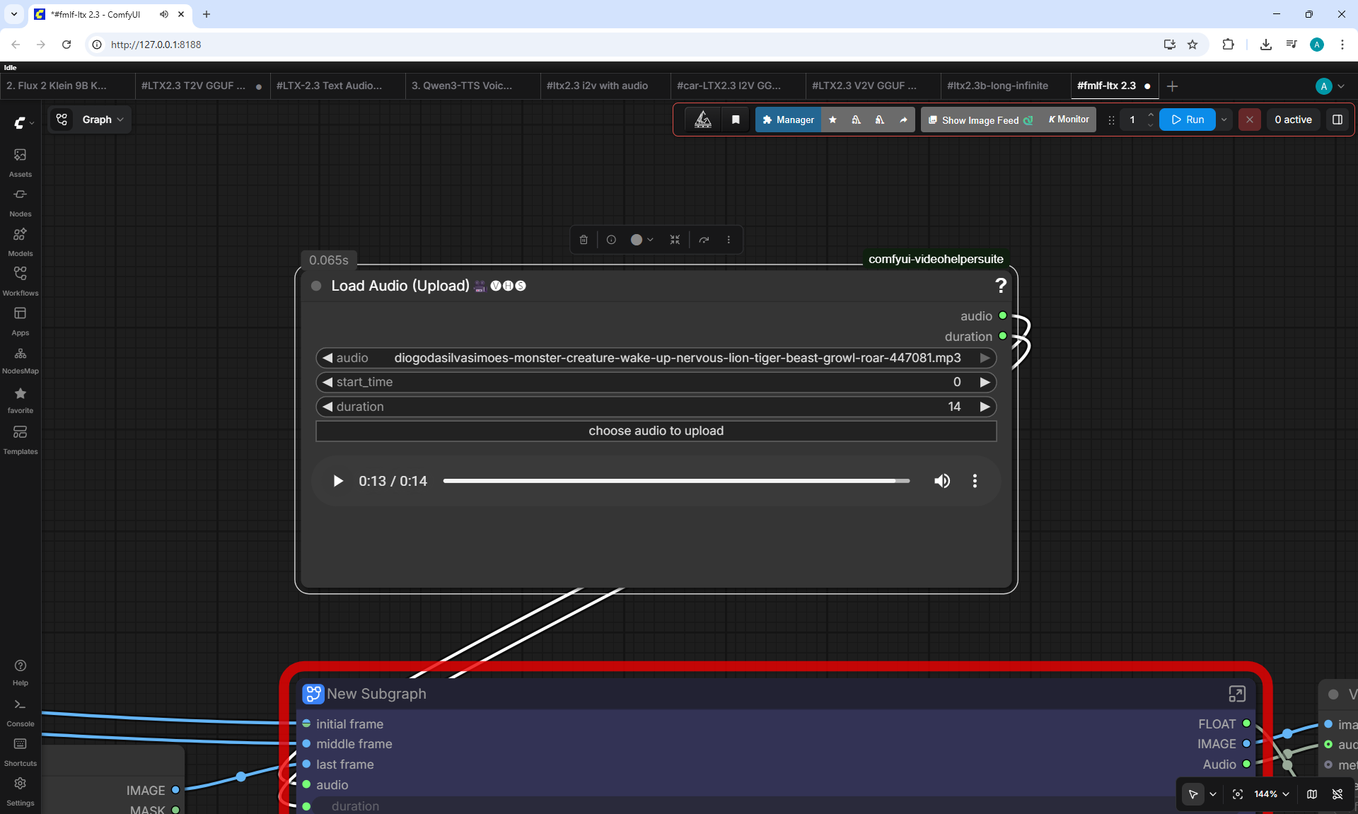This screenshot has width=1358, height=814.
Task: Toggle the right side panel layout button
Action: 1337,120
